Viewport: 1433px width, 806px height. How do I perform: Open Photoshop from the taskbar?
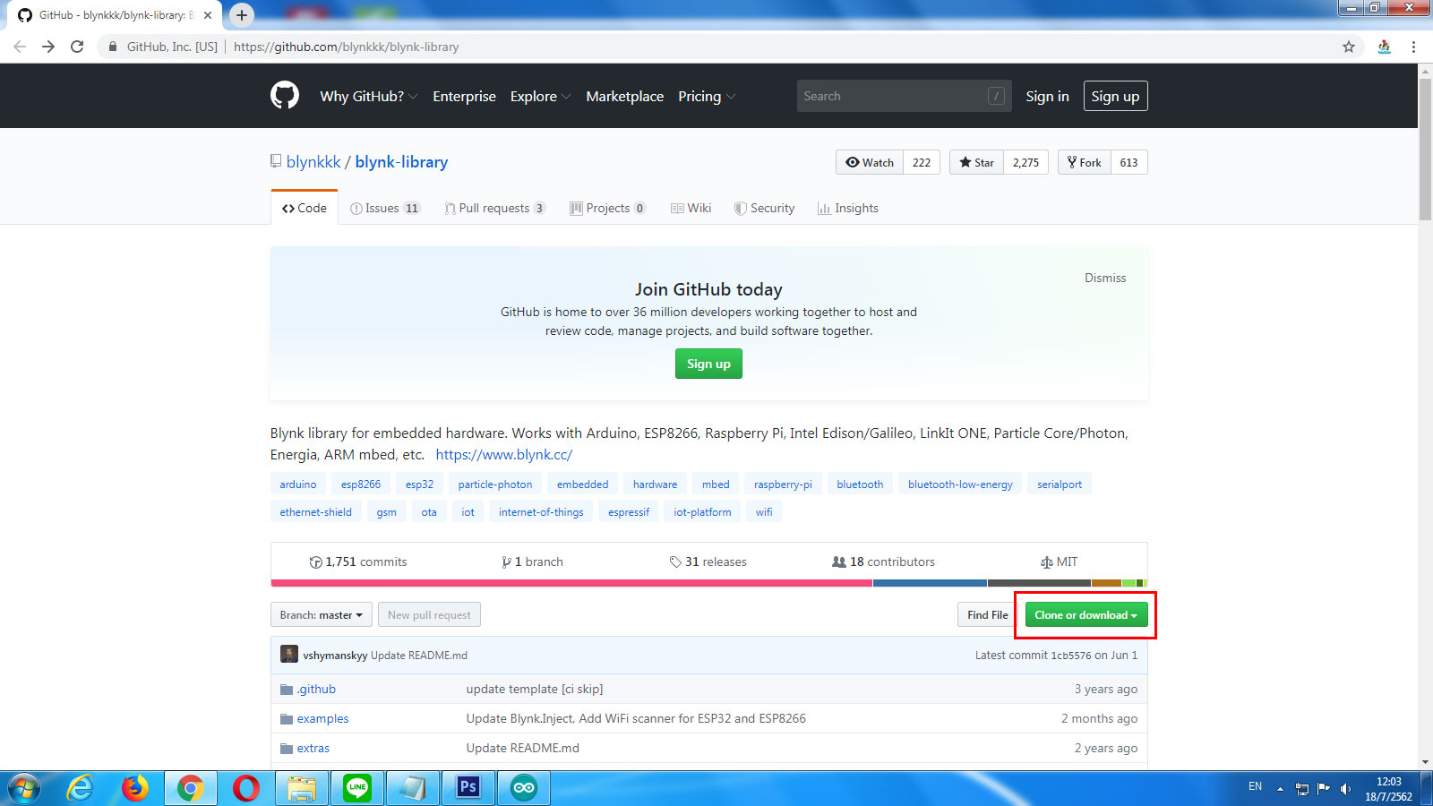point(468,788)
